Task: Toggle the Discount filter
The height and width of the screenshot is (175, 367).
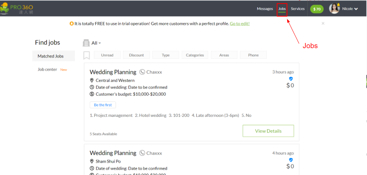Action: (x=136, y=55)
